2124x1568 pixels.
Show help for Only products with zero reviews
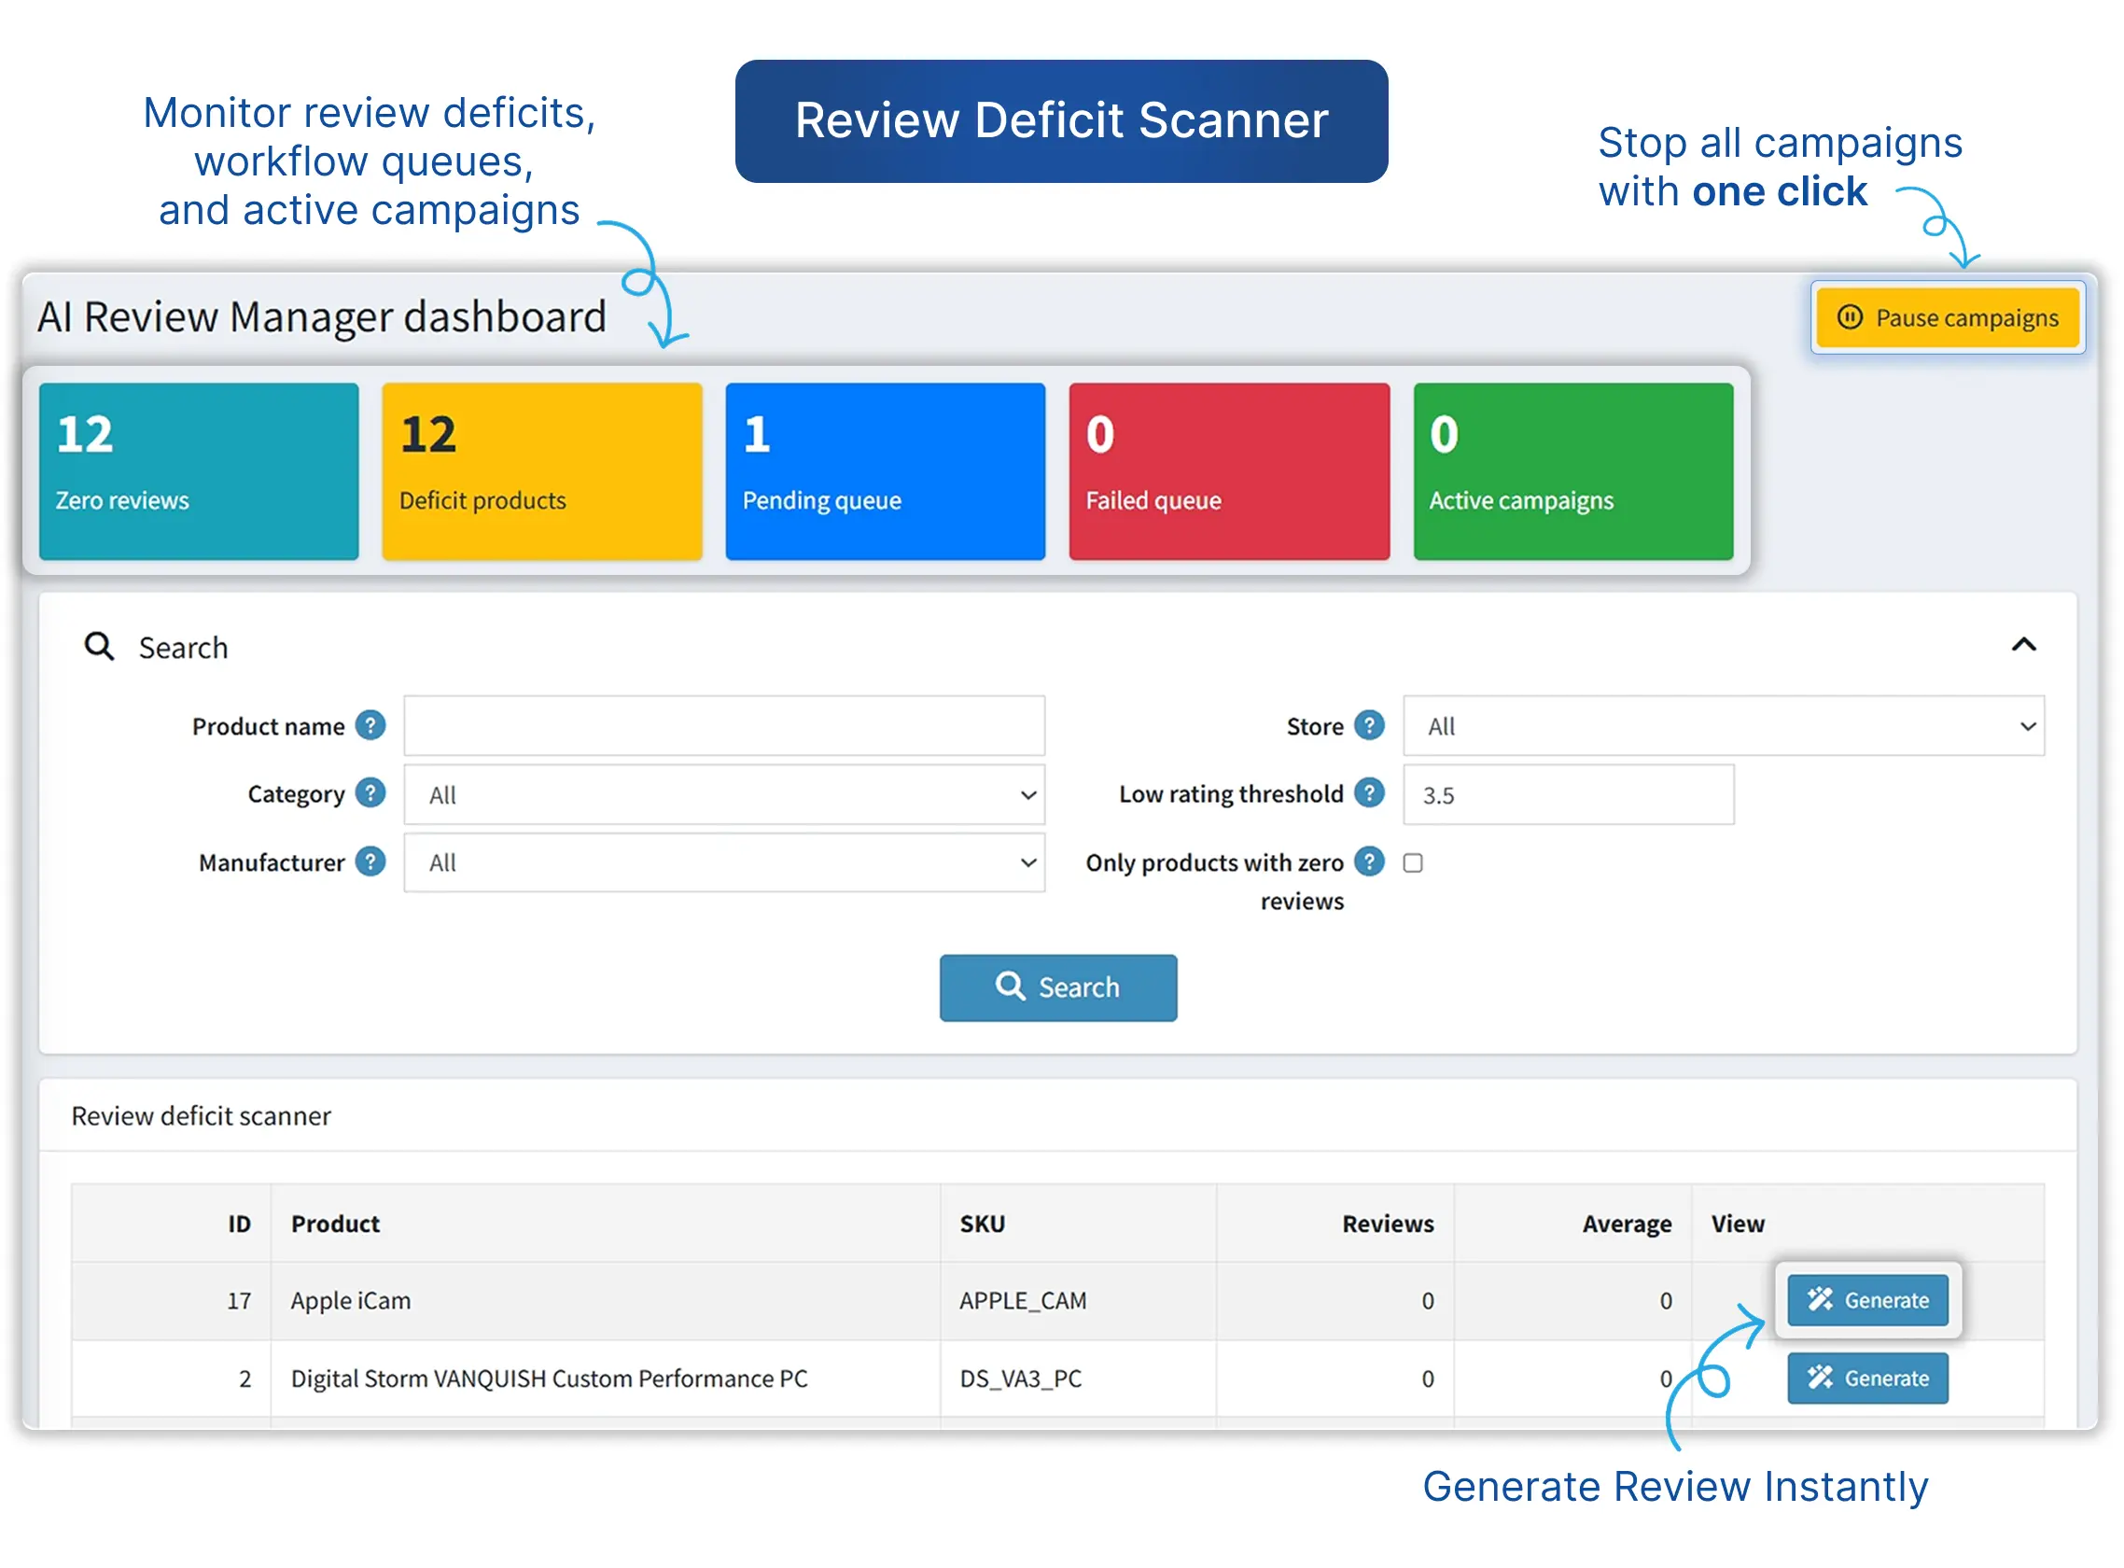pos(1368,861)
